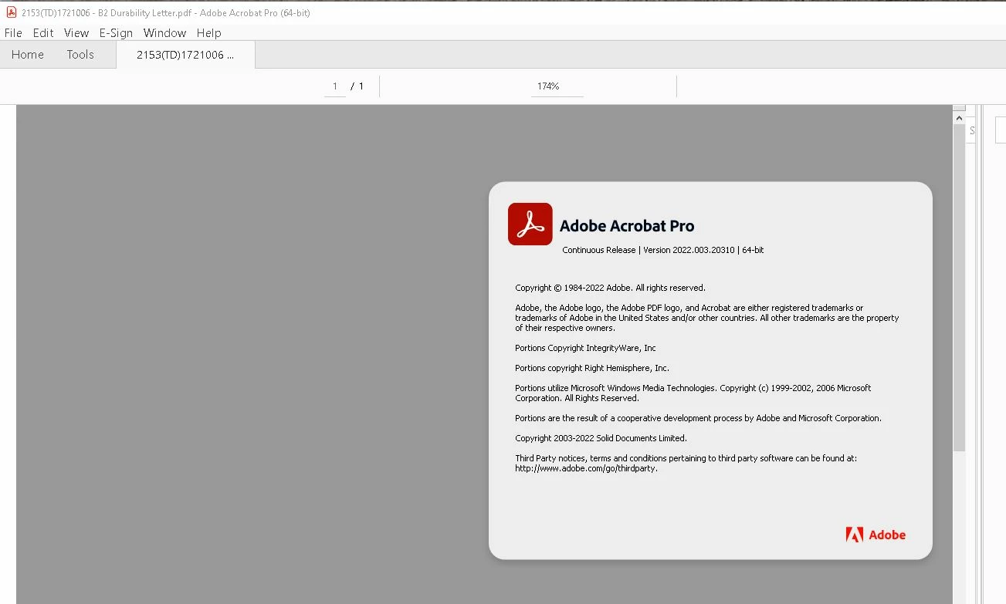
Task: Click the Acrobat PDF icon in title bar
Action: click(x=12, y=12)
